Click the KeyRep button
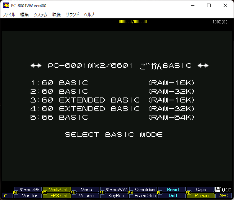 [x=114, y=196]
